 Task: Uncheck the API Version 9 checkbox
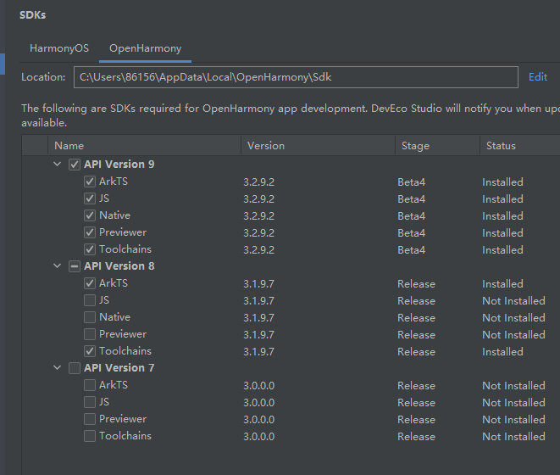[75, 165]
